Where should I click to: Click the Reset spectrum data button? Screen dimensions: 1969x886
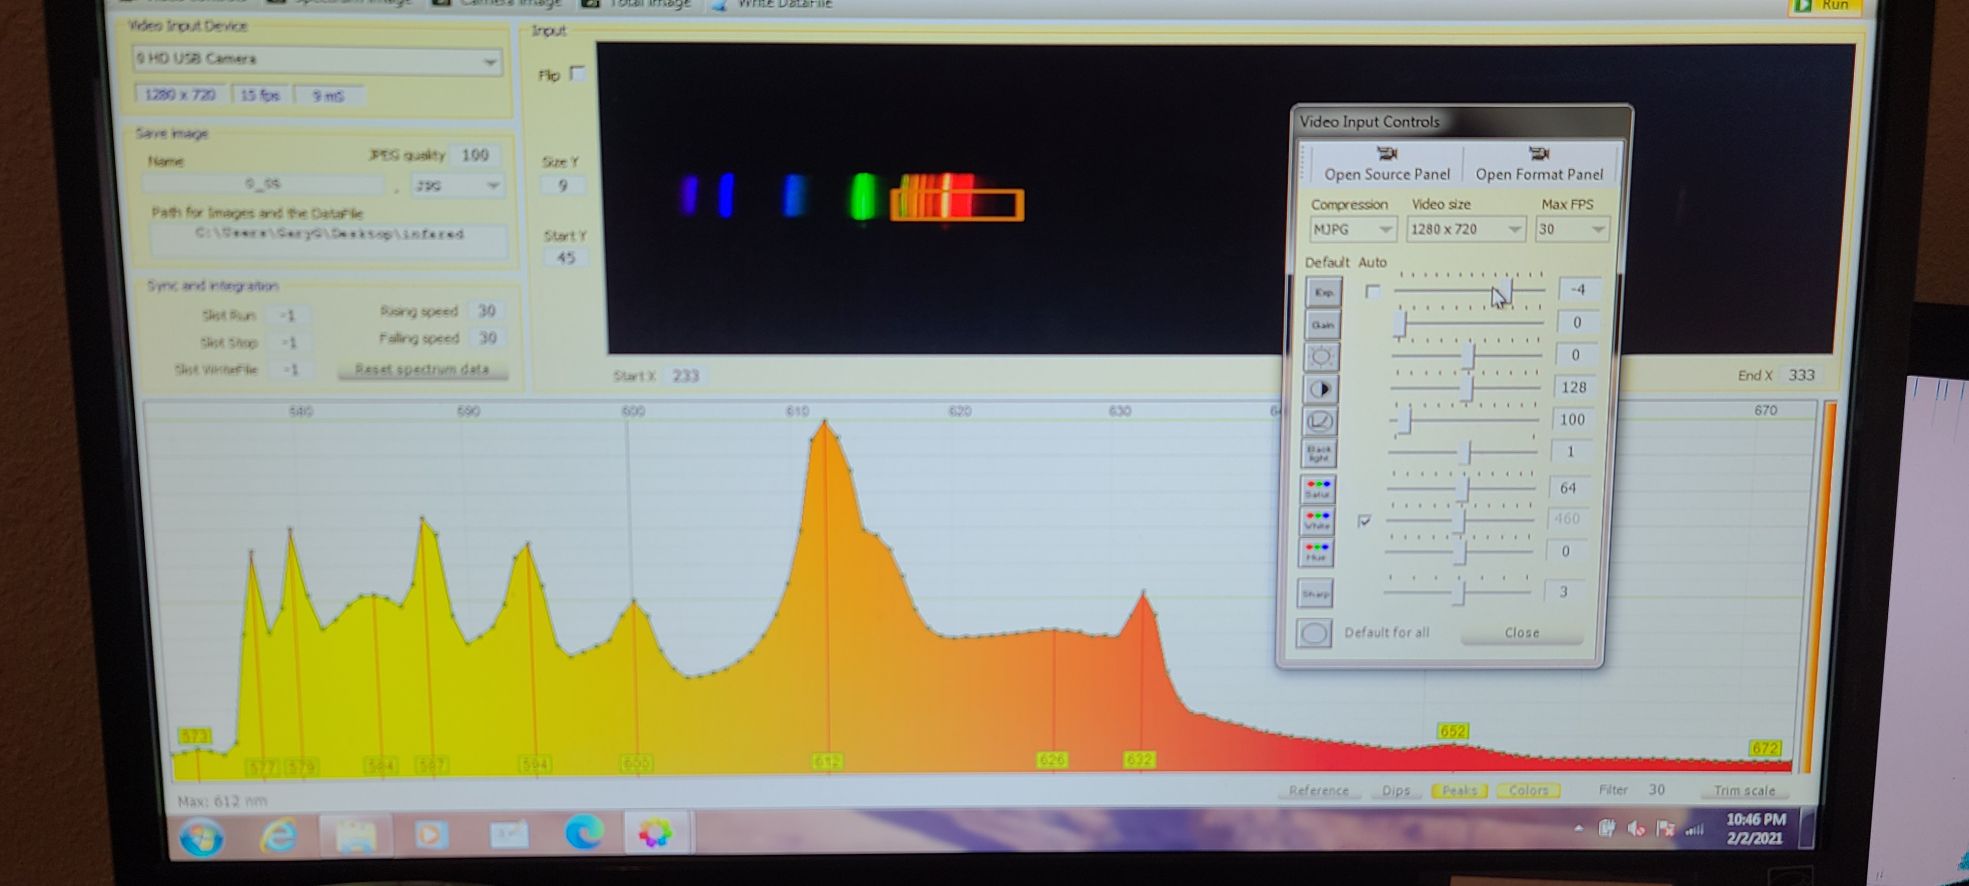422,369
